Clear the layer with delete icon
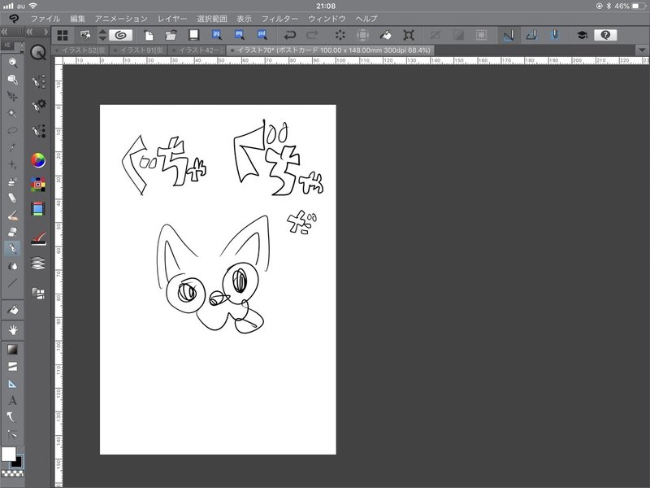This screenshot has width=650, height=488. pyautogui.click(x=340, y=35)
